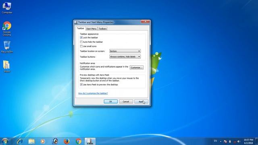
Task: Click the media player icon left of Firefox
Action: 55,141
